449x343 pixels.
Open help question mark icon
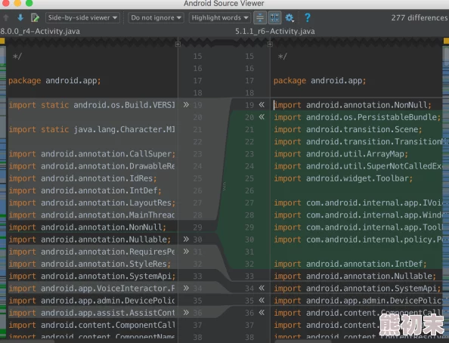307,17
